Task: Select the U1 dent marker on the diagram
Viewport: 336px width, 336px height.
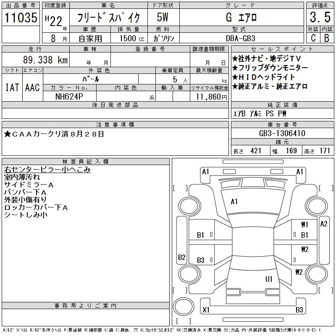Action: click(269, 279)
